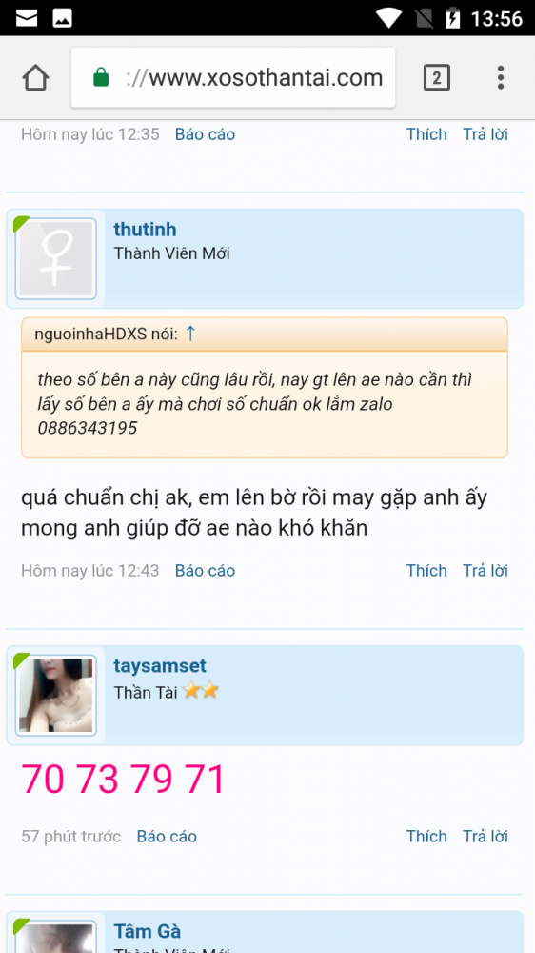
Task: Open Tâm Gà's user profile link
Action: click(147, 931)
